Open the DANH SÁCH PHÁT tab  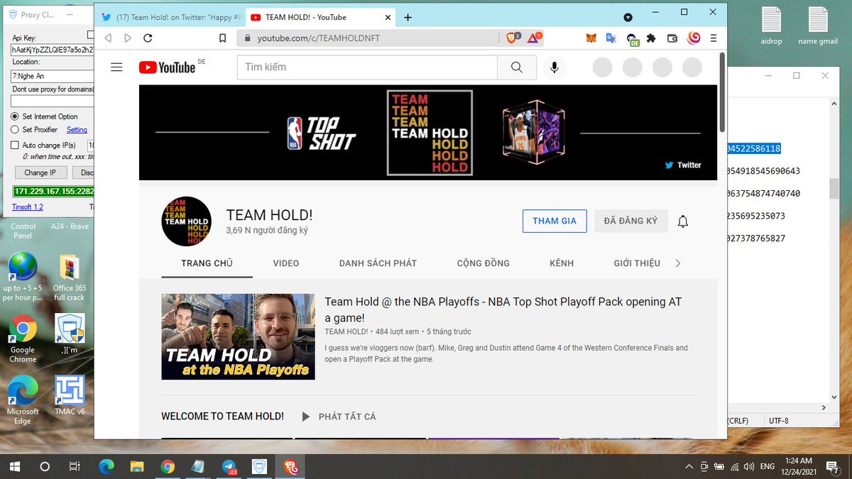378,263
